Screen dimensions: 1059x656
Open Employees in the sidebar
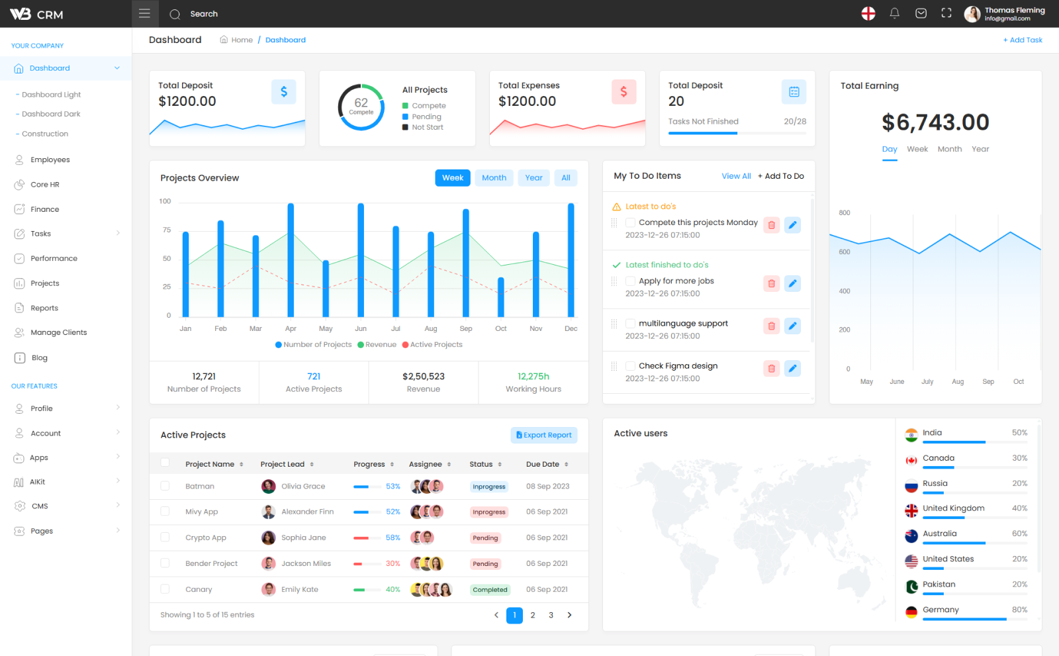50,160
